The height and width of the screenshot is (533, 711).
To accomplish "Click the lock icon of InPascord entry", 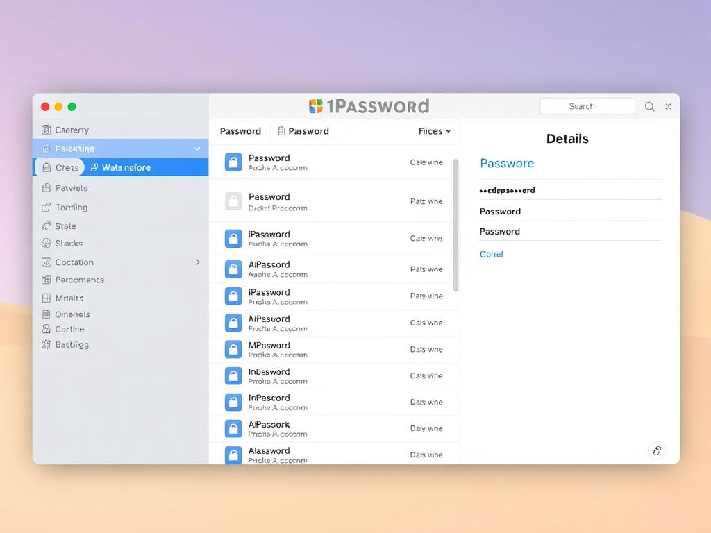I will [233, 402].
